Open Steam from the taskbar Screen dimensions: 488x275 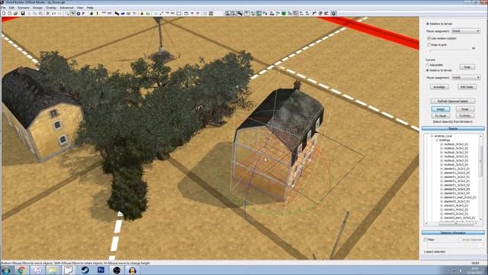[x=85, y=270]
